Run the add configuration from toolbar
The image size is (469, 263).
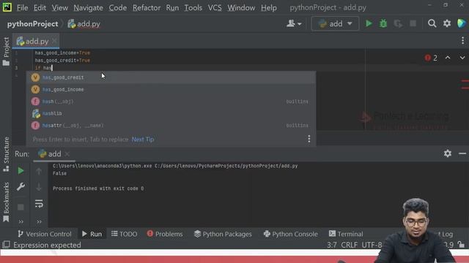369,23
